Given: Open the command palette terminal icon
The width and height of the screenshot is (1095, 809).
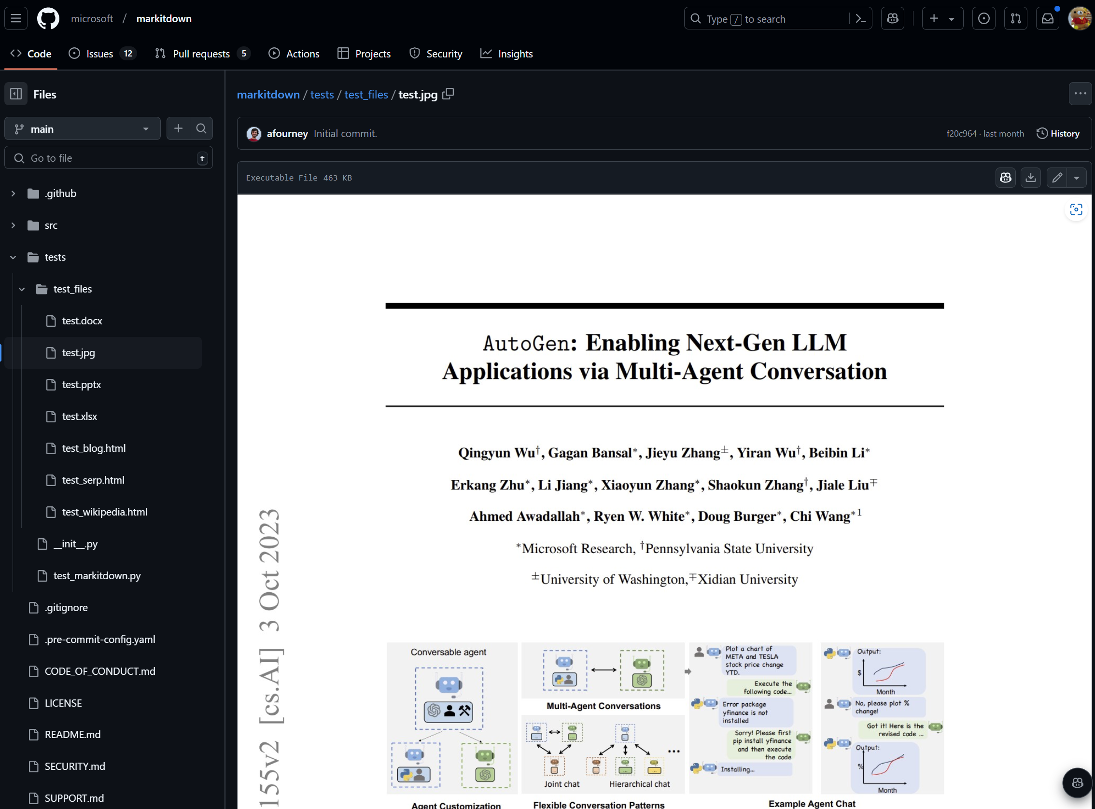Looking at the screenshot, I should click(x=861, y=18).
